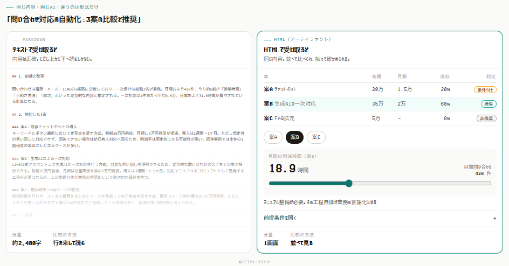The height and width of the screenshot is (266, 509).
Task: Click the 5万 initial cost for 案C
Action: coord(376,118)
